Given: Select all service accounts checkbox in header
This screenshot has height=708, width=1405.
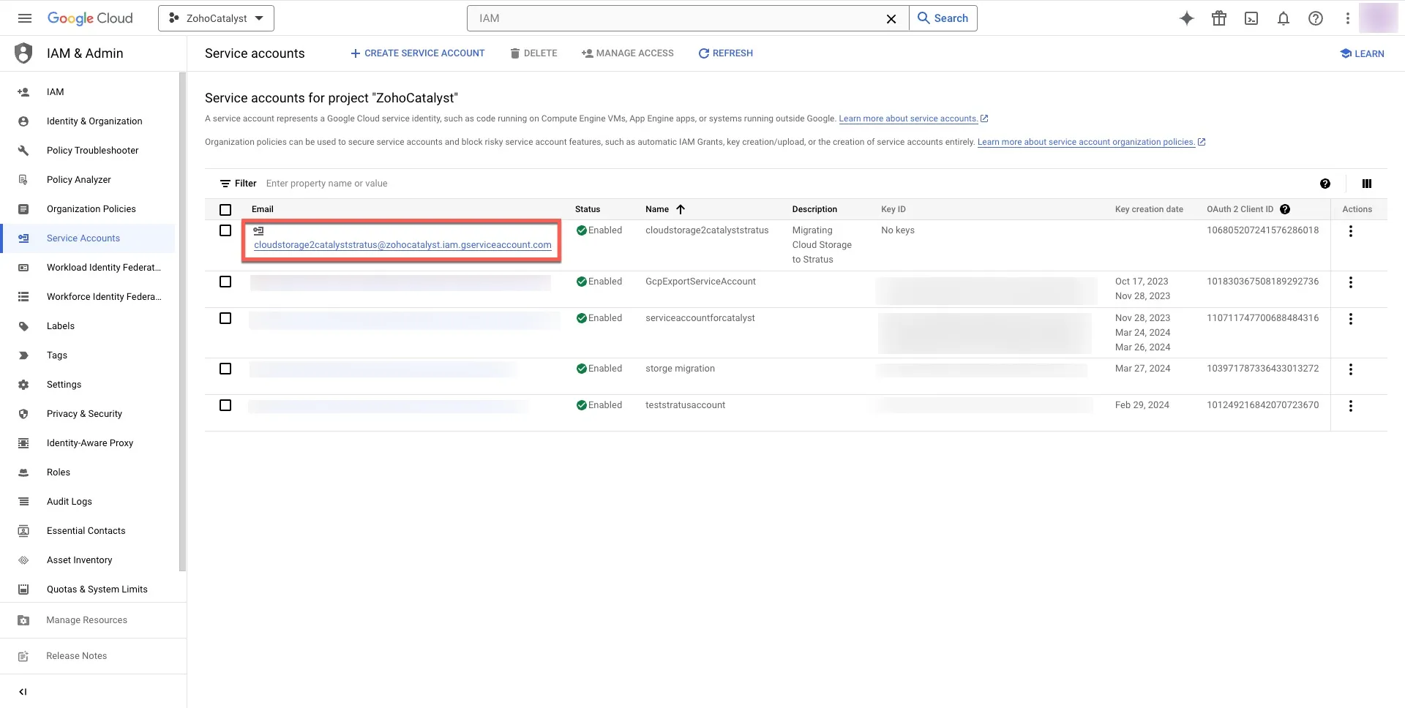Looking at the screenshot, I should [x=225, y=210].
